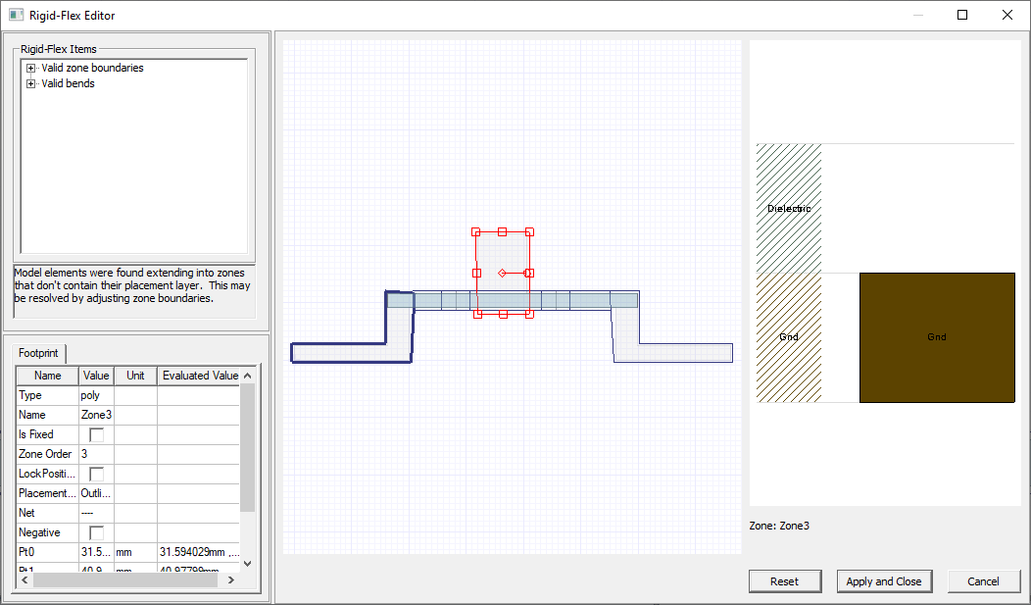The width and height of the screenshot is (1031, 605).
Task: Select the hatched Gnd layer in the stackup preview
Action: 788,336
